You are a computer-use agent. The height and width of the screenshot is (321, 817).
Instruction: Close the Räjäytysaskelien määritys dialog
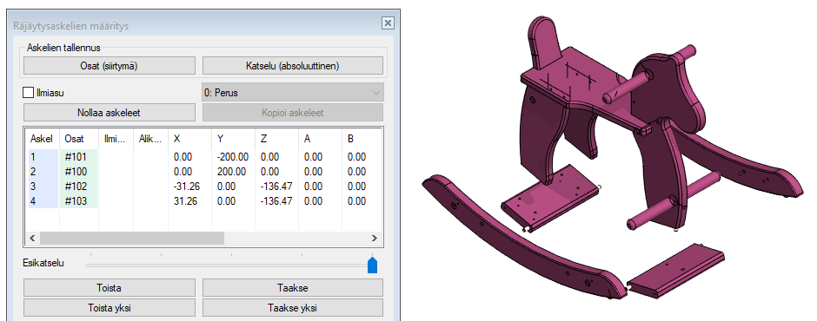point(387,23)
